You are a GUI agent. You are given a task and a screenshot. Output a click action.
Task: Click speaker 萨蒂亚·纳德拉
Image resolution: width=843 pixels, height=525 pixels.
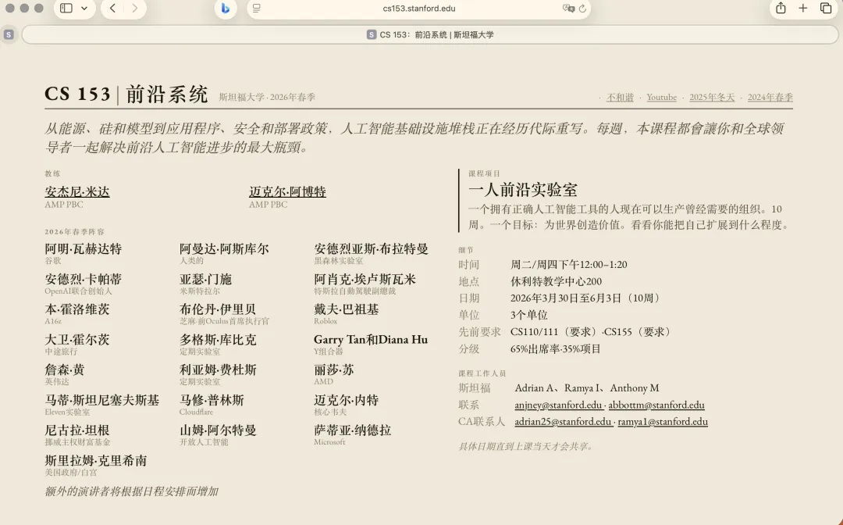coord(352,430)
